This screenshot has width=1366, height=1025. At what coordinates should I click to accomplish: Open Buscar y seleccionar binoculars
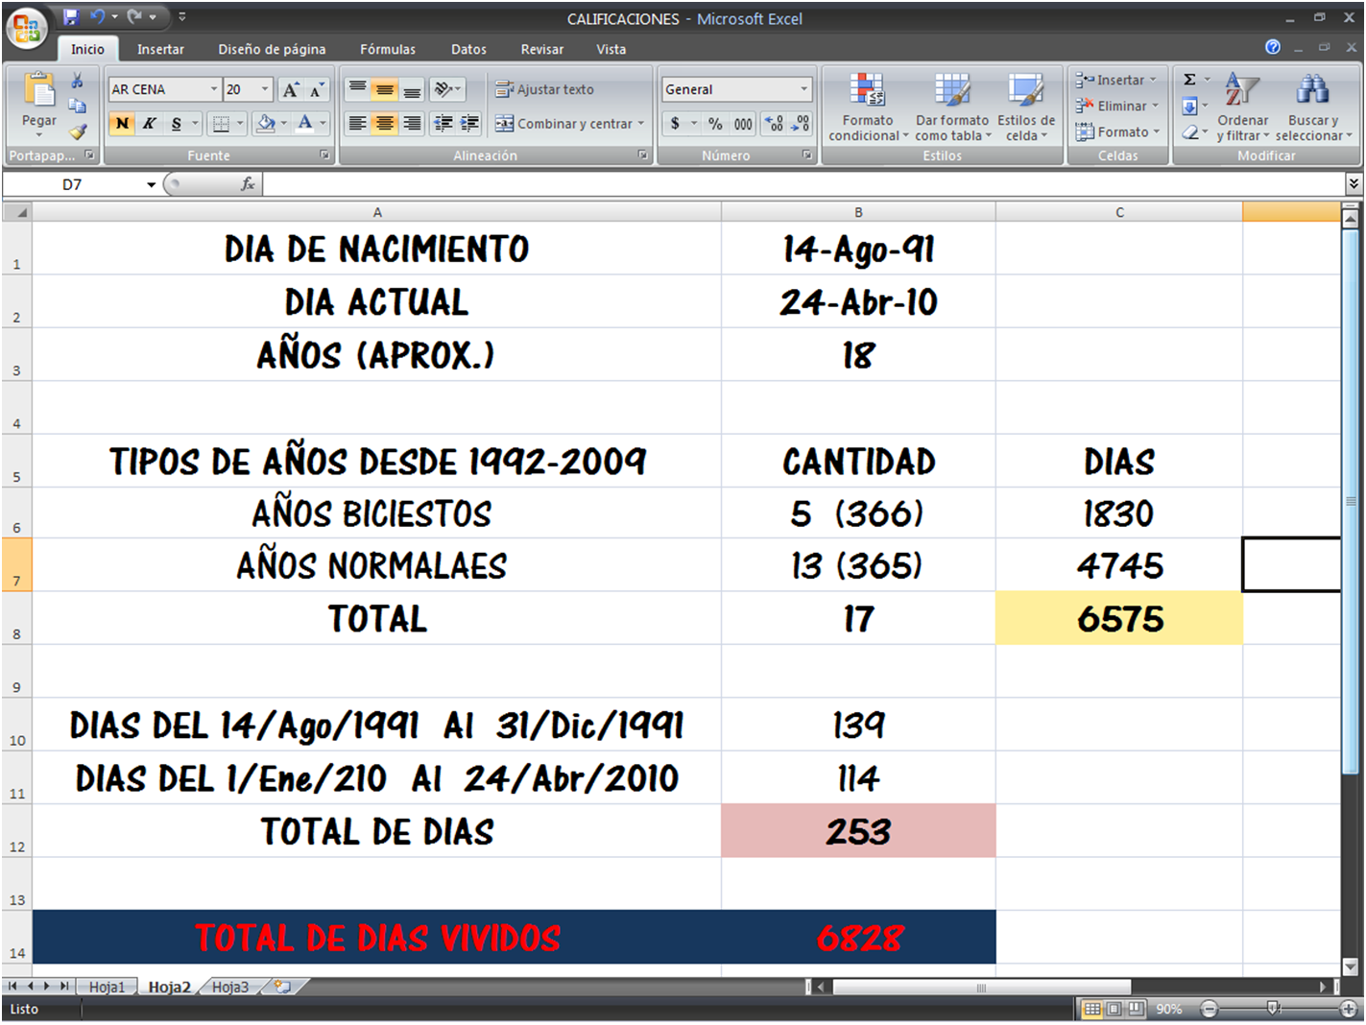pos(1312,107)
